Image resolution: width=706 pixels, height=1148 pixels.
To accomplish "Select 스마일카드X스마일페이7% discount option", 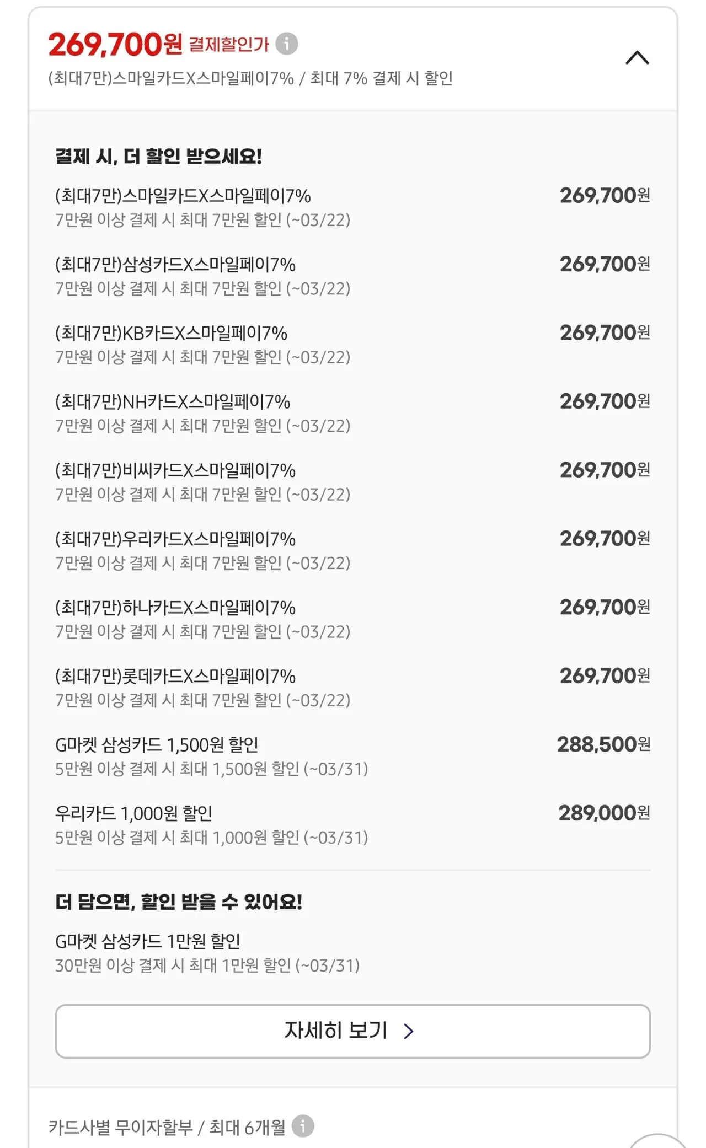I will 183,196.
